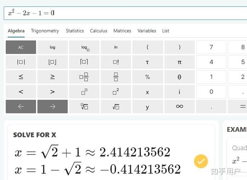
Task: Insert the log with base subscript key
Action: (84, 47)
